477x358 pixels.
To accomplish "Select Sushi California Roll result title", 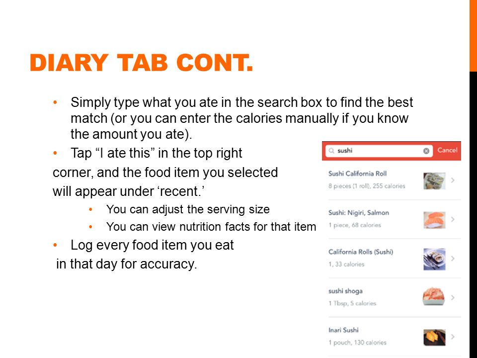I will pos(357,174).
